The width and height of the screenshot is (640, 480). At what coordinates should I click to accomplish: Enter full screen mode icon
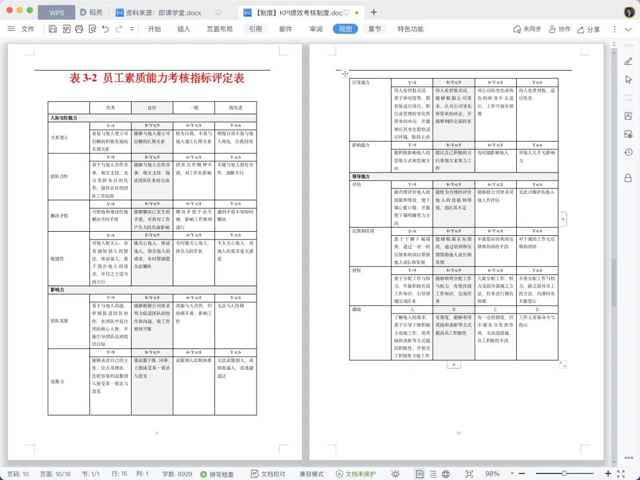pos(621,473)
